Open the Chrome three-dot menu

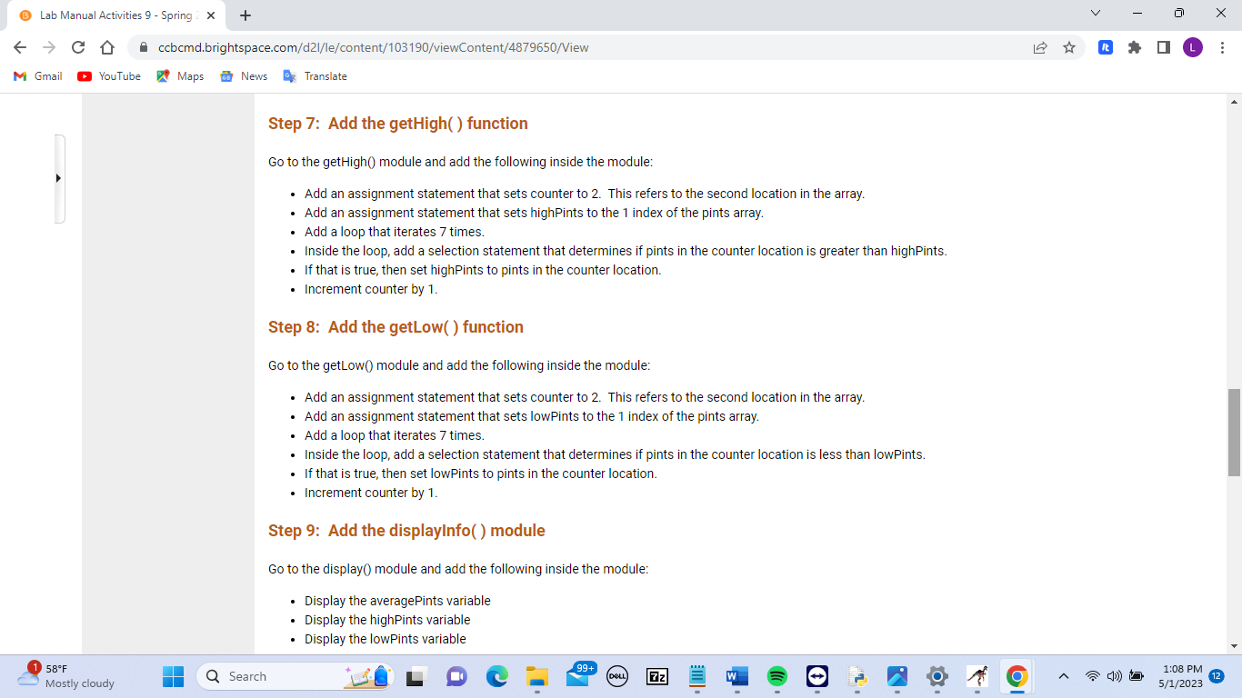[1223, 46]
